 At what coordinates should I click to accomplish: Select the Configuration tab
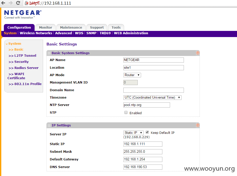point(19,28)
